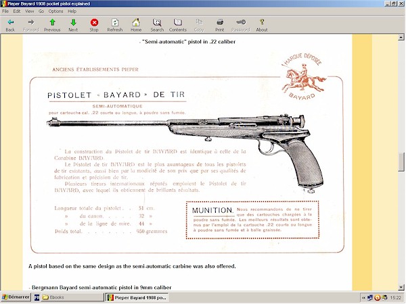Viewport: 406px width, 304px height.
Task: Open the Edit menu
Action: [17, 11]
